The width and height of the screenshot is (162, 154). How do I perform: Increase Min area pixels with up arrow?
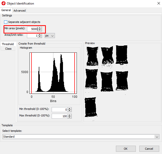click(40, 28)
